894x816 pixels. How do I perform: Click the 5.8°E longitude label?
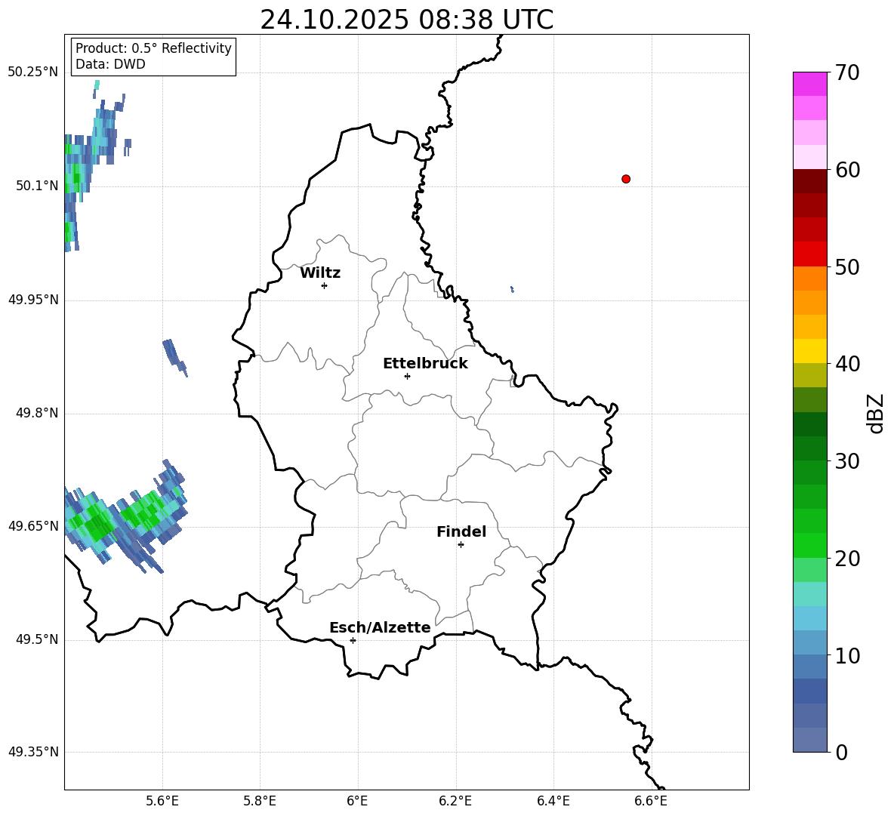(x=260, y=801)
